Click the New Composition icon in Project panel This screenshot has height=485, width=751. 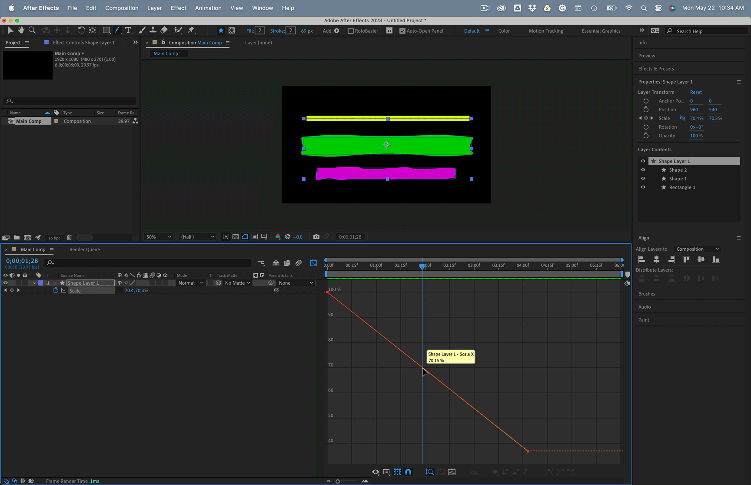tap(27, 238)
